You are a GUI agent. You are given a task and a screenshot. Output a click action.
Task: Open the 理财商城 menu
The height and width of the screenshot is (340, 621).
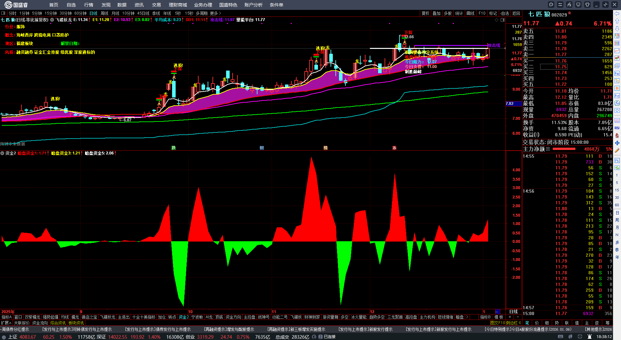pos(178,5)
